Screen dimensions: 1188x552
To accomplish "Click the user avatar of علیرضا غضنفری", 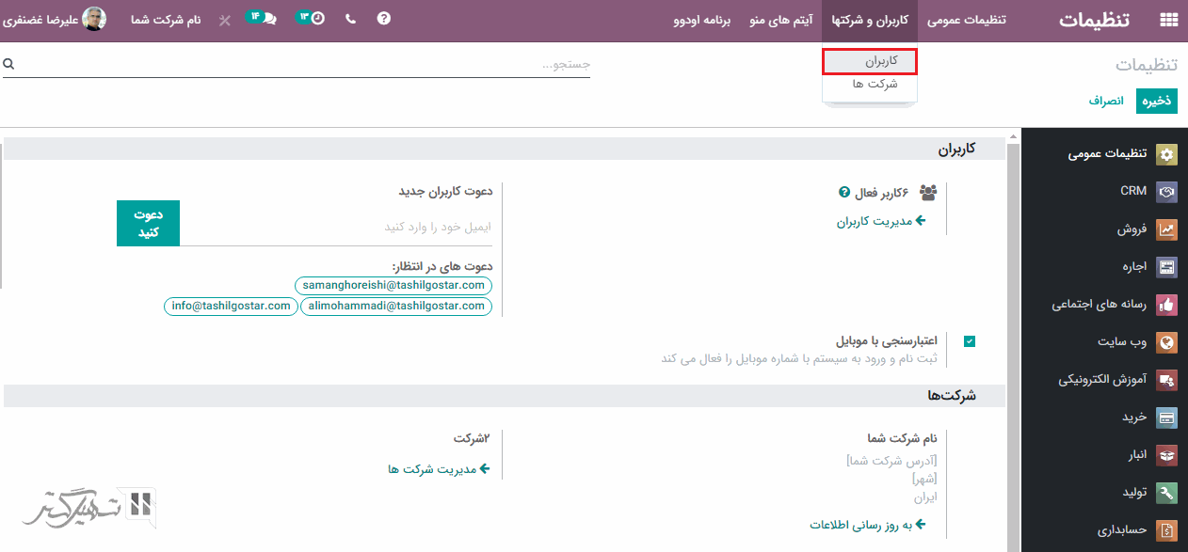I will point(94,19).
